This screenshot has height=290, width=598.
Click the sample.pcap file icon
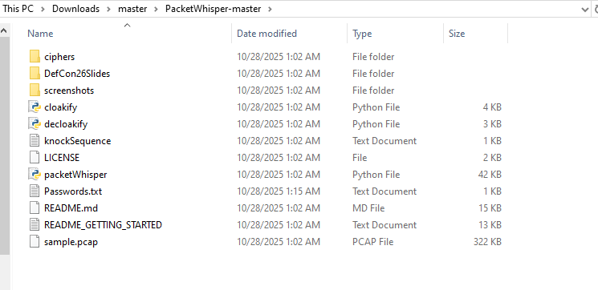(x=35, y=242)
